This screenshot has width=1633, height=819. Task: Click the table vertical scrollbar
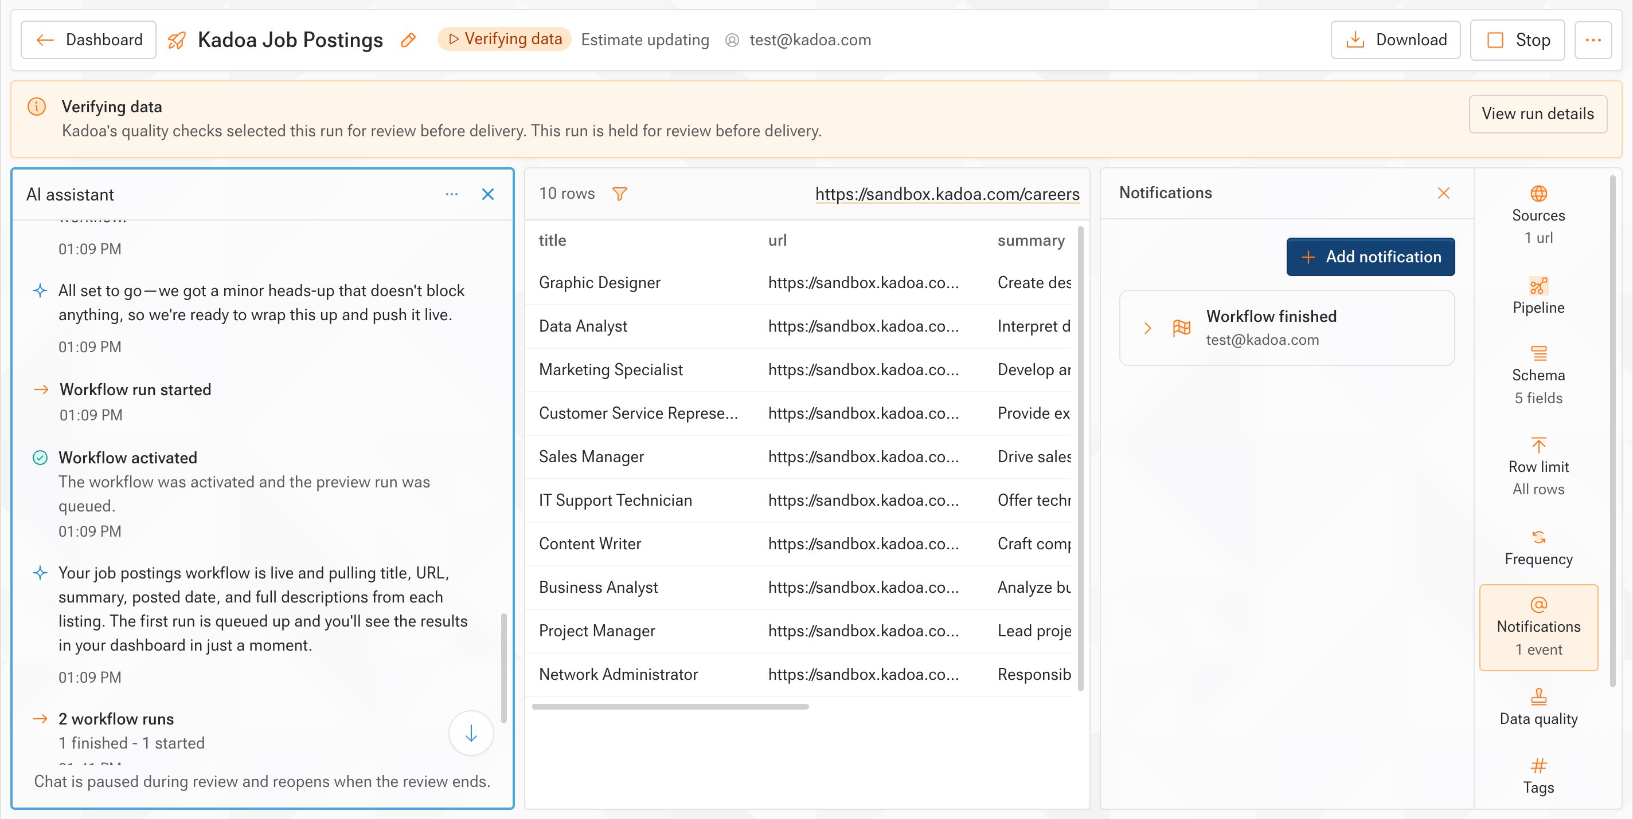click(x=1080, y=459)
